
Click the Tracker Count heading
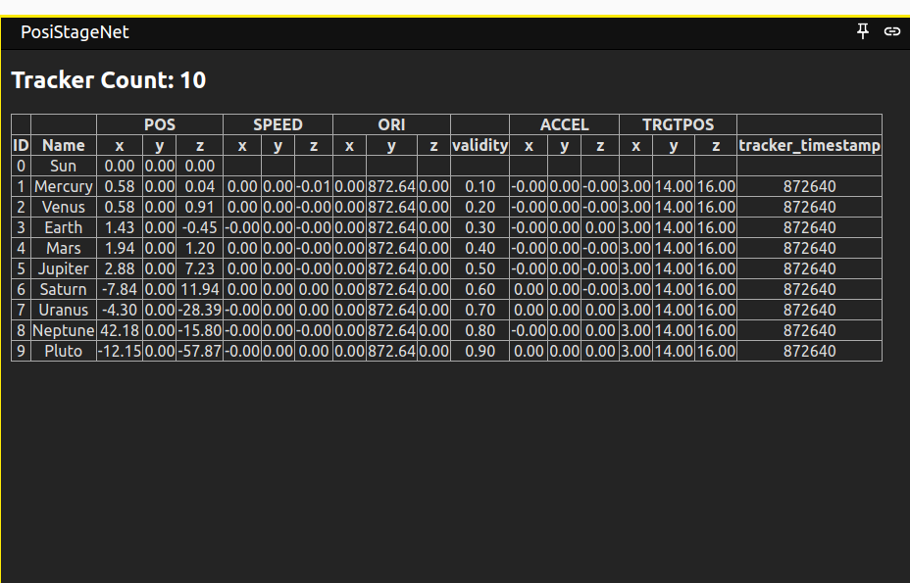pyautogui.click(x=107, y=80)
